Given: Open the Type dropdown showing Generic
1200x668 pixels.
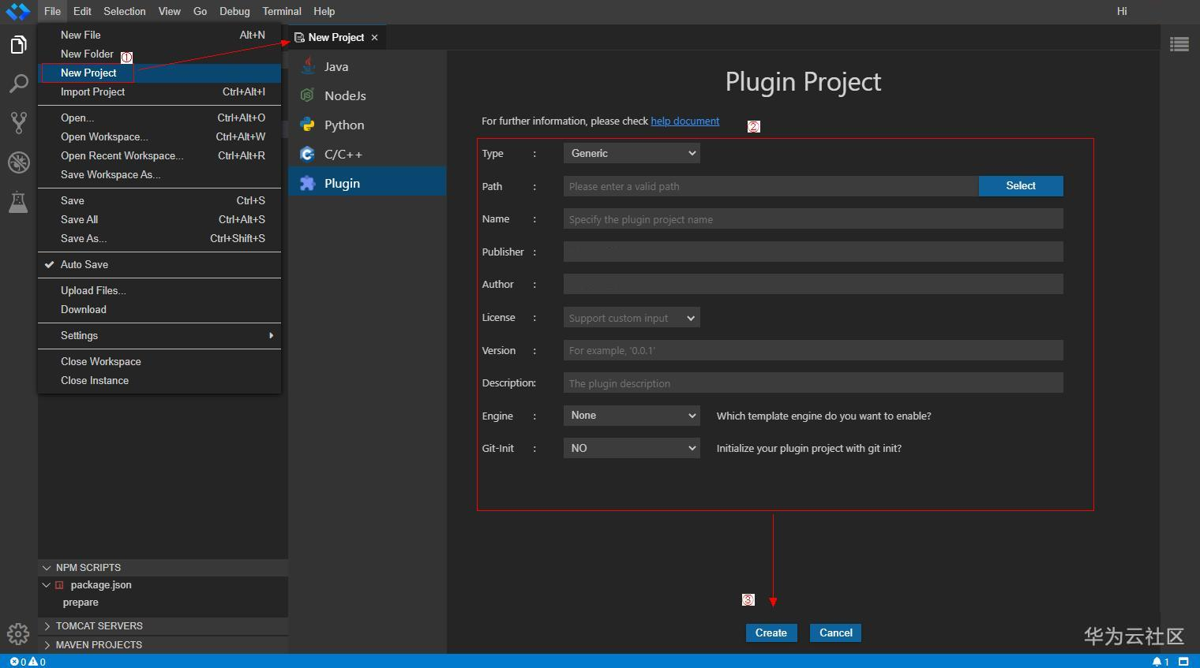Looking at the screenshot, I should tap(632, 153).
